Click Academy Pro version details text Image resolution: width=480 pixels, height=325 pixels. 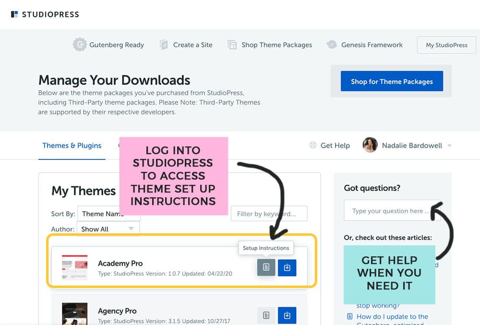click(x=165, y=274)
